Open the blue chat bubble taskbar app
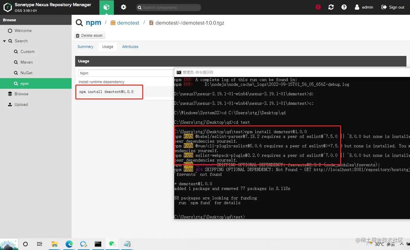This screenshot has height=250, width=410. click(x=83, y=244)
